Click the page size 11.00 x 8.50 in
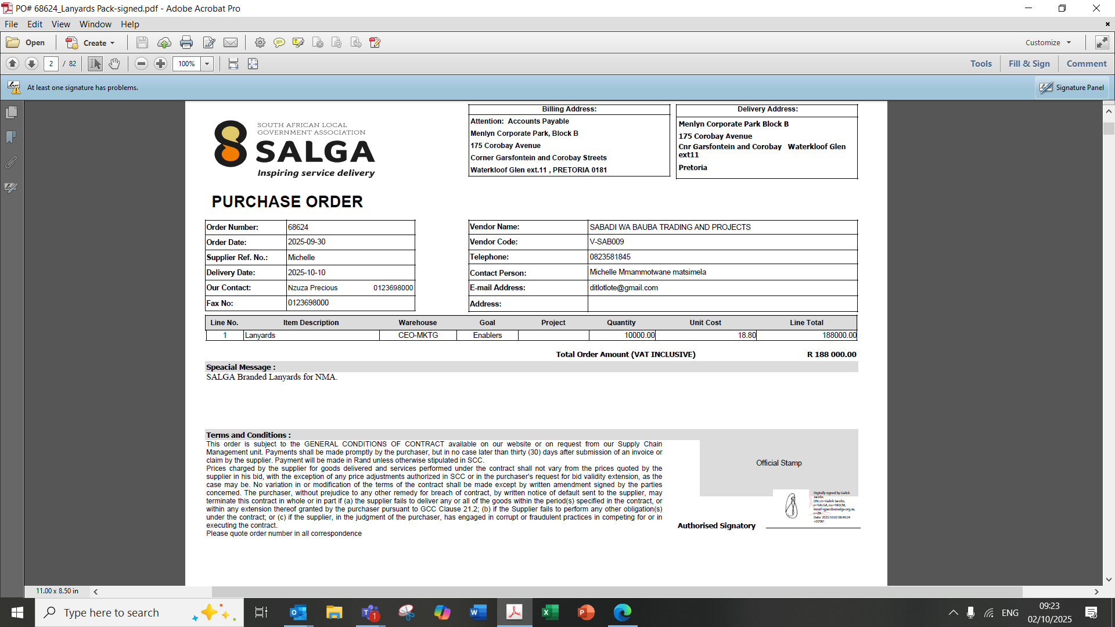Image resolution: width=1115 pixels, height=627 pixels. pyautogui.click(x=57, y=591)
